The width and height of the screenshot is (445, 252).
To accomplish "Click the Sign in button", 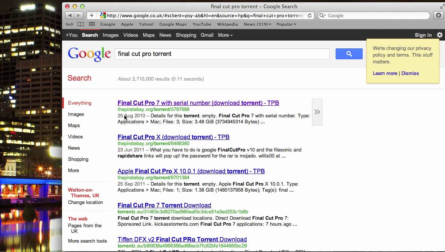I will tap(423, 35).
